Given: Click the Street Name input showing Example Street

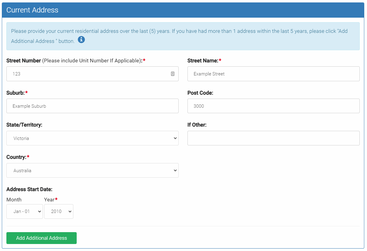Looking at the screenshot, I should (x=273, y=74).
